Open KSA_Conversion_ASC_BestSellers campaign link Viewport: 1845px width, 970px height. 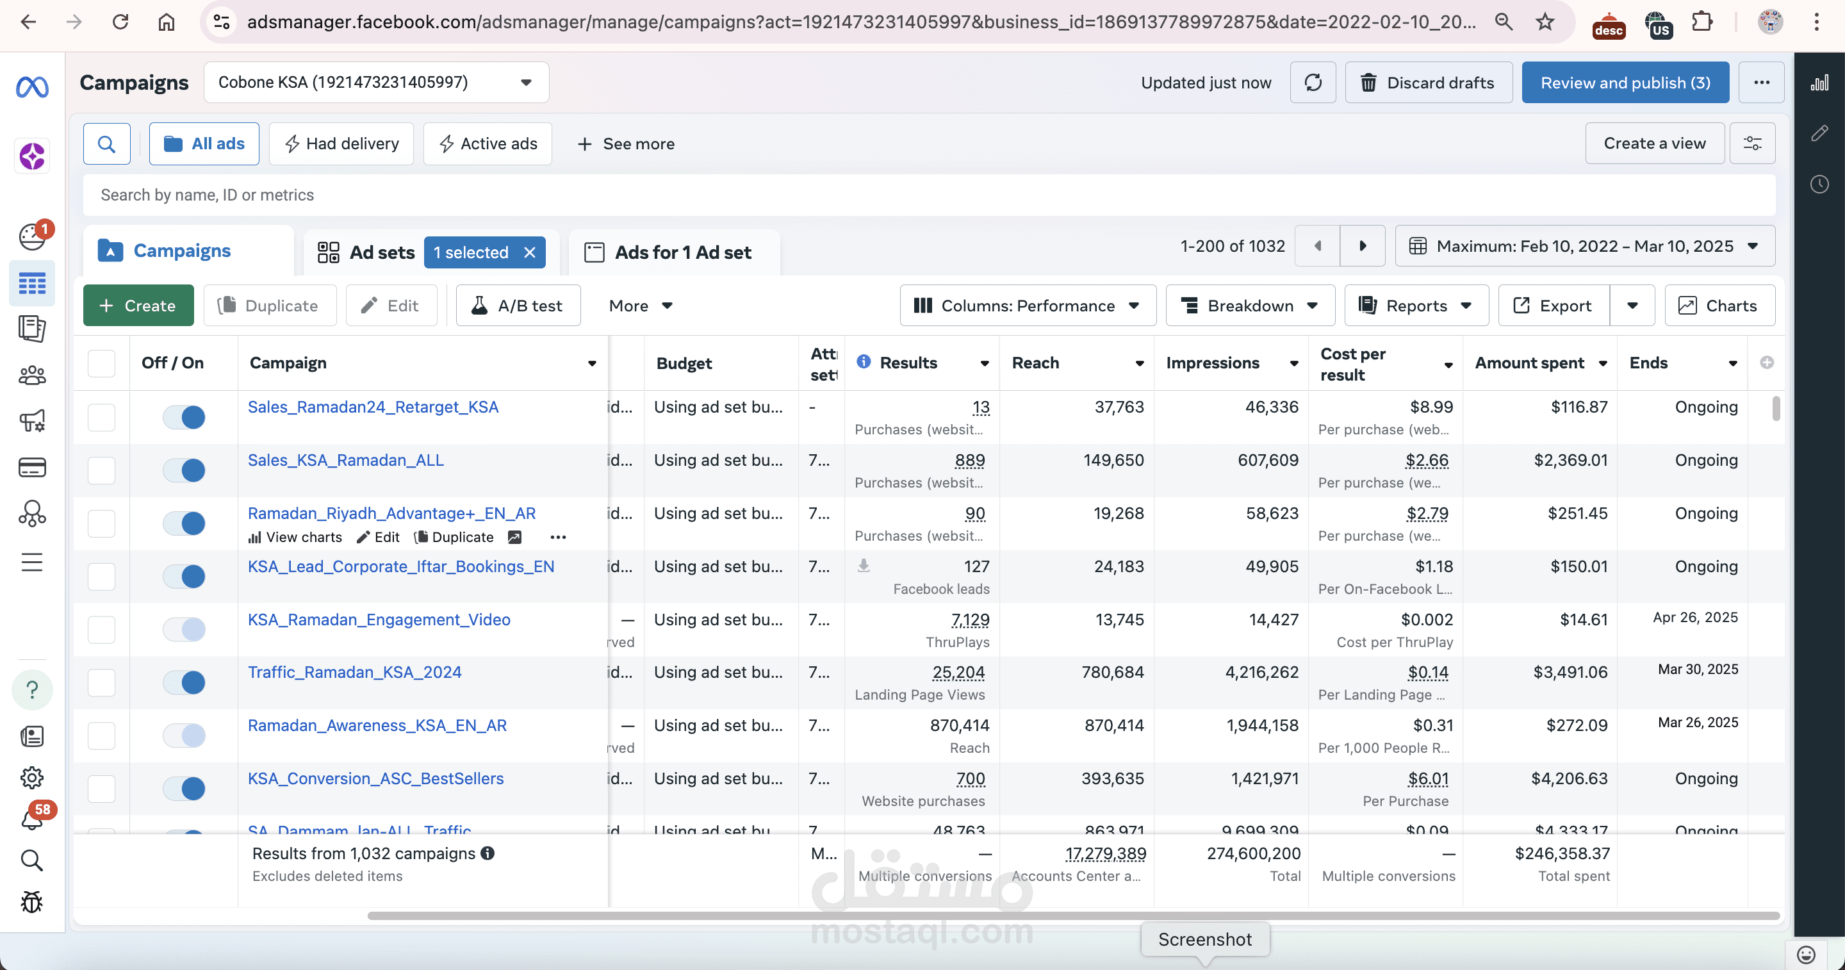375,778
